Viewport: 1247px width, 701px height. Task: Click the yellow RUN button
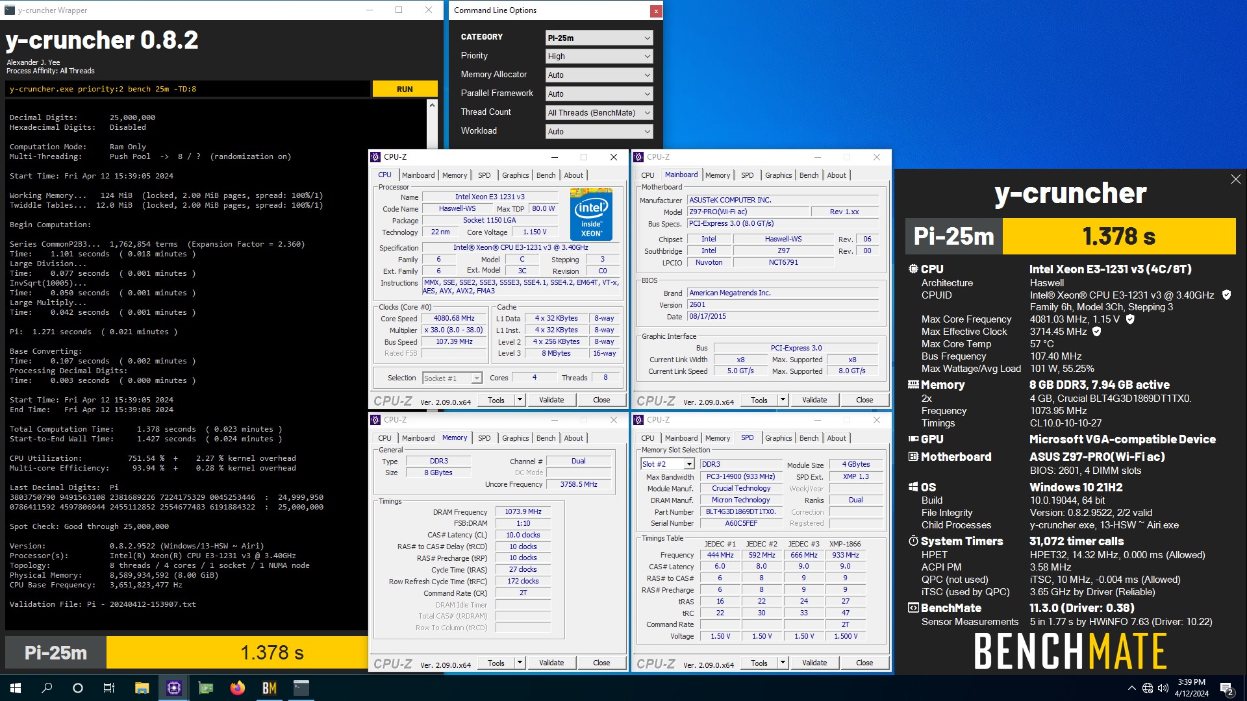tap(405, 89)
